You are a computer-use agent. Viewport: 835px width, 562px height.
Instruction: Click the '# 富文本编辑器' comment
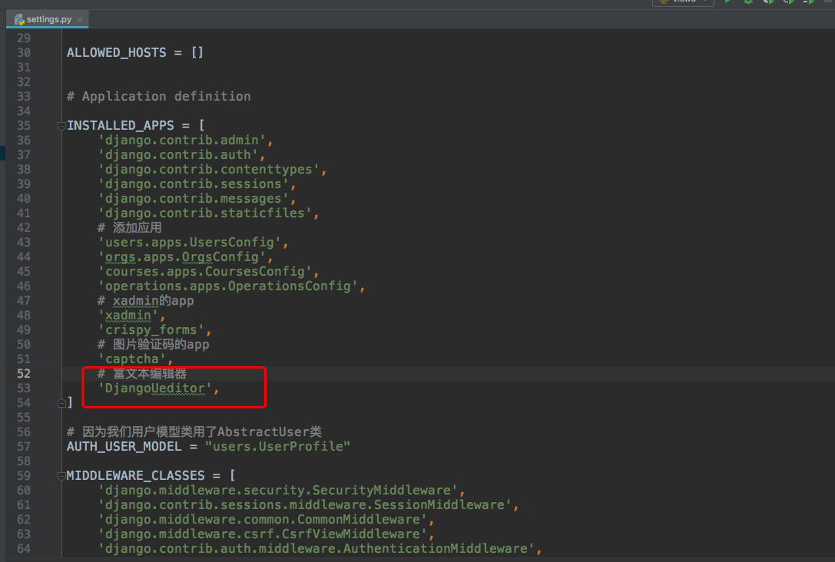tap(142, 374)
